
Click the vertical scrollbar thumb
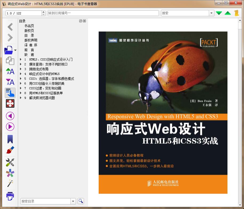[x=240, y=26]
